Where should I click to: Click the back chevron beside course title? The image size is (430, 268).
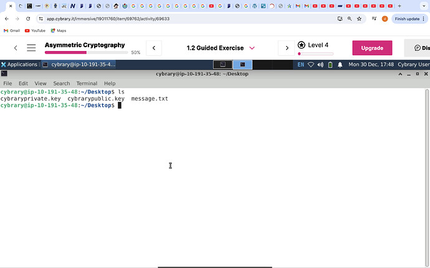click(16, 48)
